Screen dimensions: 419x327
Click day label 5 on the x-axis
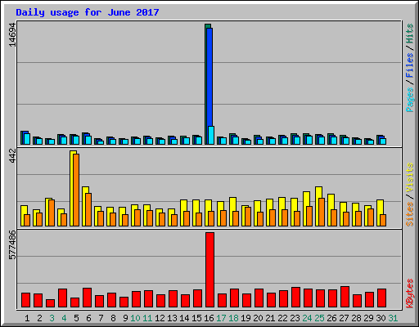76,318
